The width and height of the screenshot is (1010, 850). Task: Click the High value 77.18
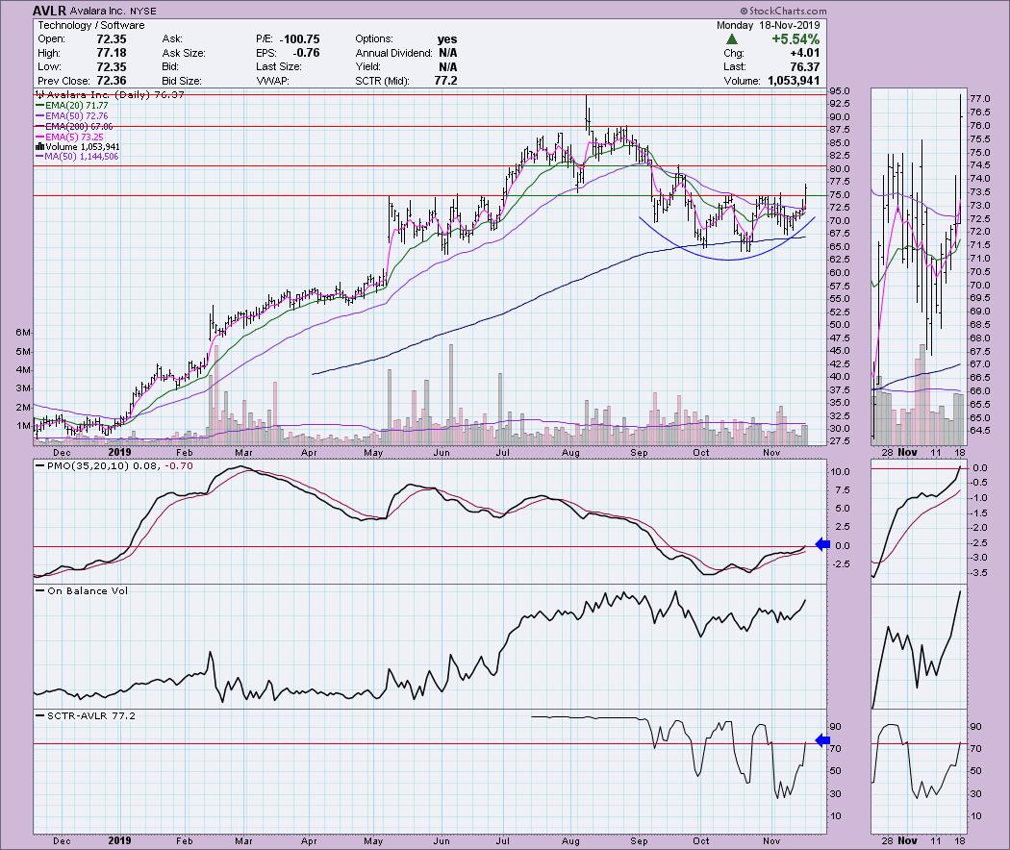(x=111, y=53)
